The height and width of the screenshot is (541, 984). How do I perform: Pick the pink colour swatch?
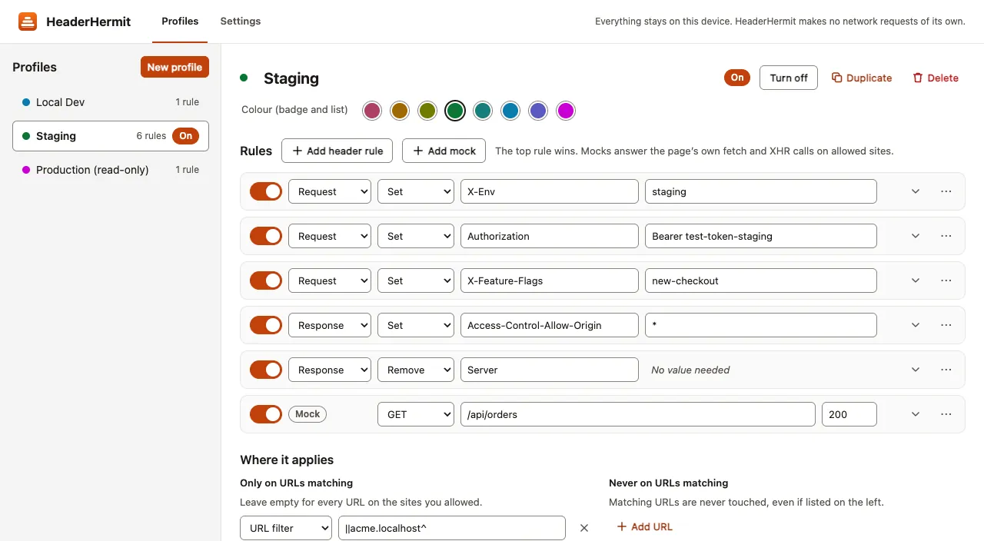[372, 111]
